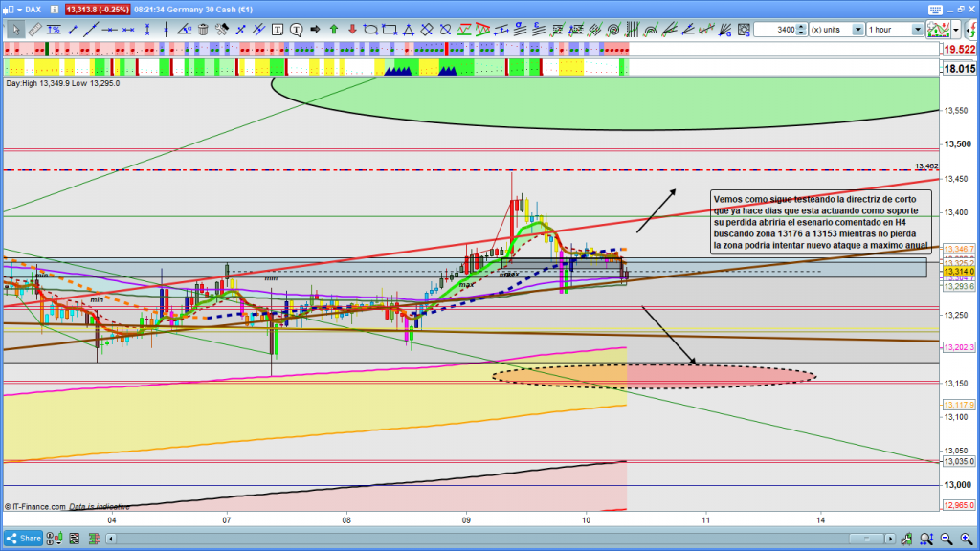Click the Share button

[24, 539]
